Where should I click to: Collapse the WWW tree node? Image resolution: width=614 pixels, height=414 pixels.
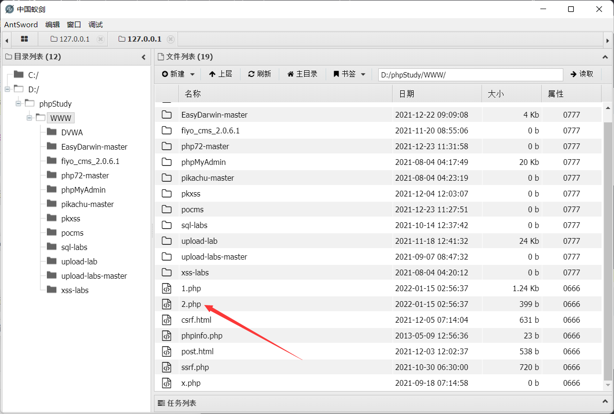pos(29,118)
